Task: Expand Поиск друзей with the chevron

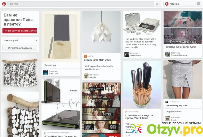Action: click(x=36, y=40)
